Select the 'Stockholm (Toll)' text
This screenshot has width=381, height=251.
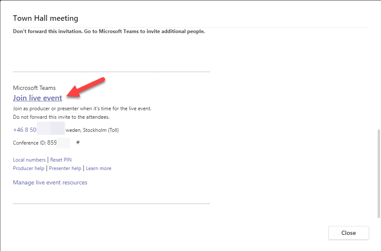[101, 130]
